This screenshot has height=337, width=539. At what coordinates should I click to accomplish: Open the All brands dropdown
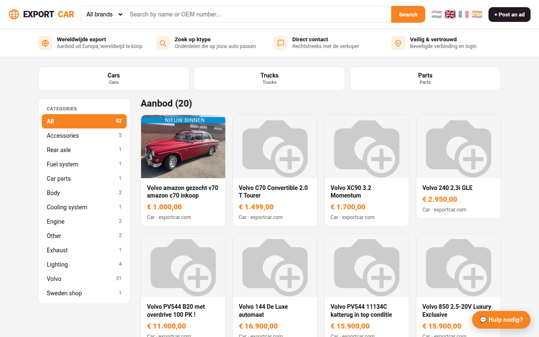pos(104,14)
